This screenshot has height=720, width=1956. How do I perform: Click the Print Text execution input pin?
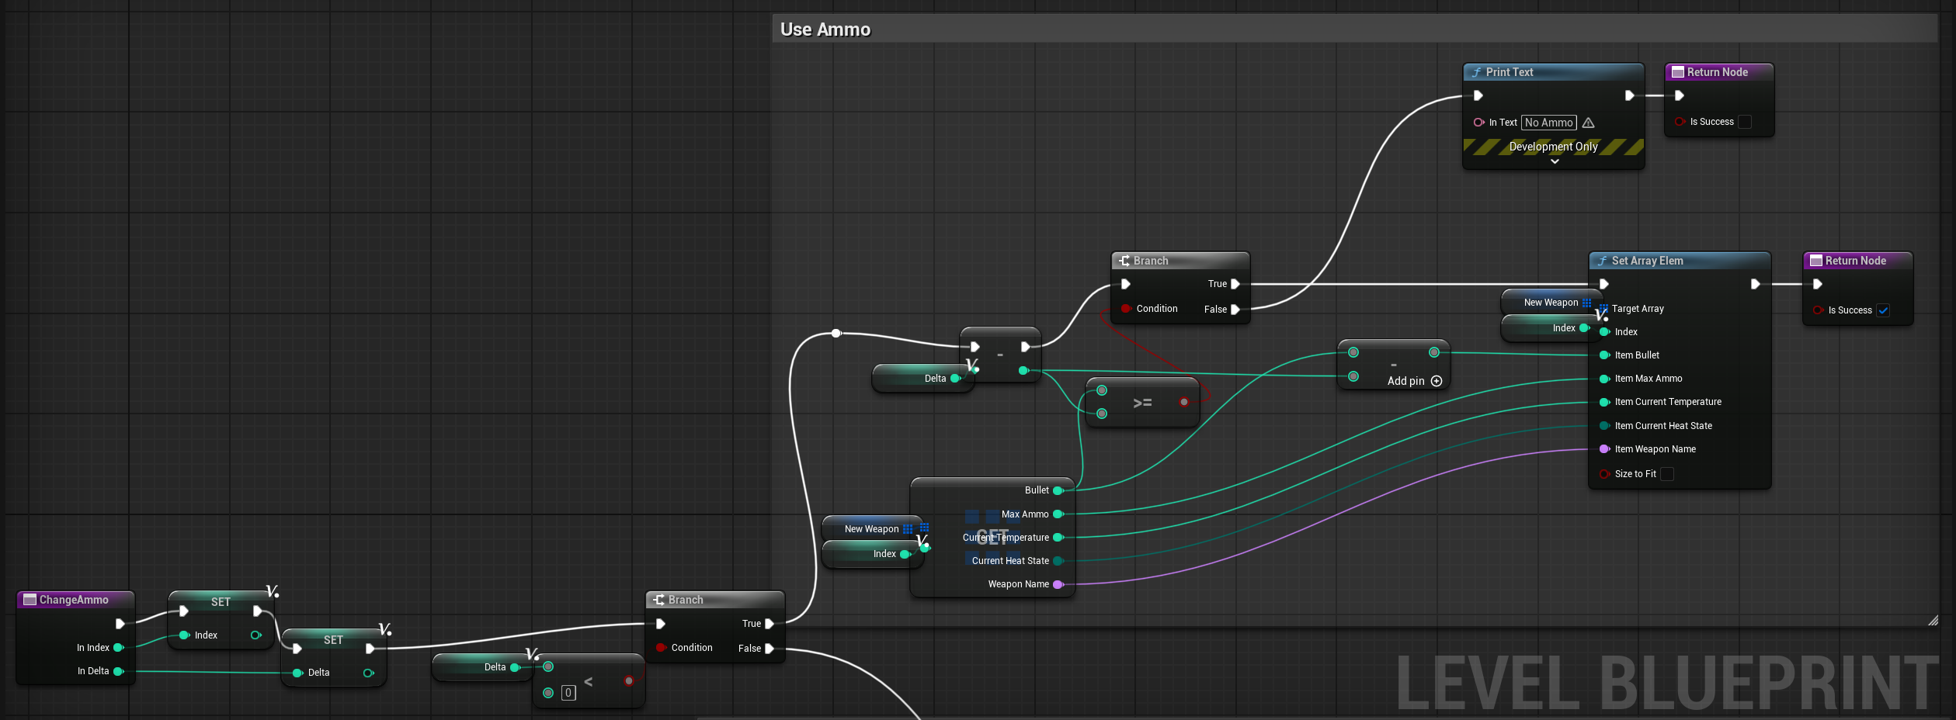pyautogui.click(x=1478, y=95)
